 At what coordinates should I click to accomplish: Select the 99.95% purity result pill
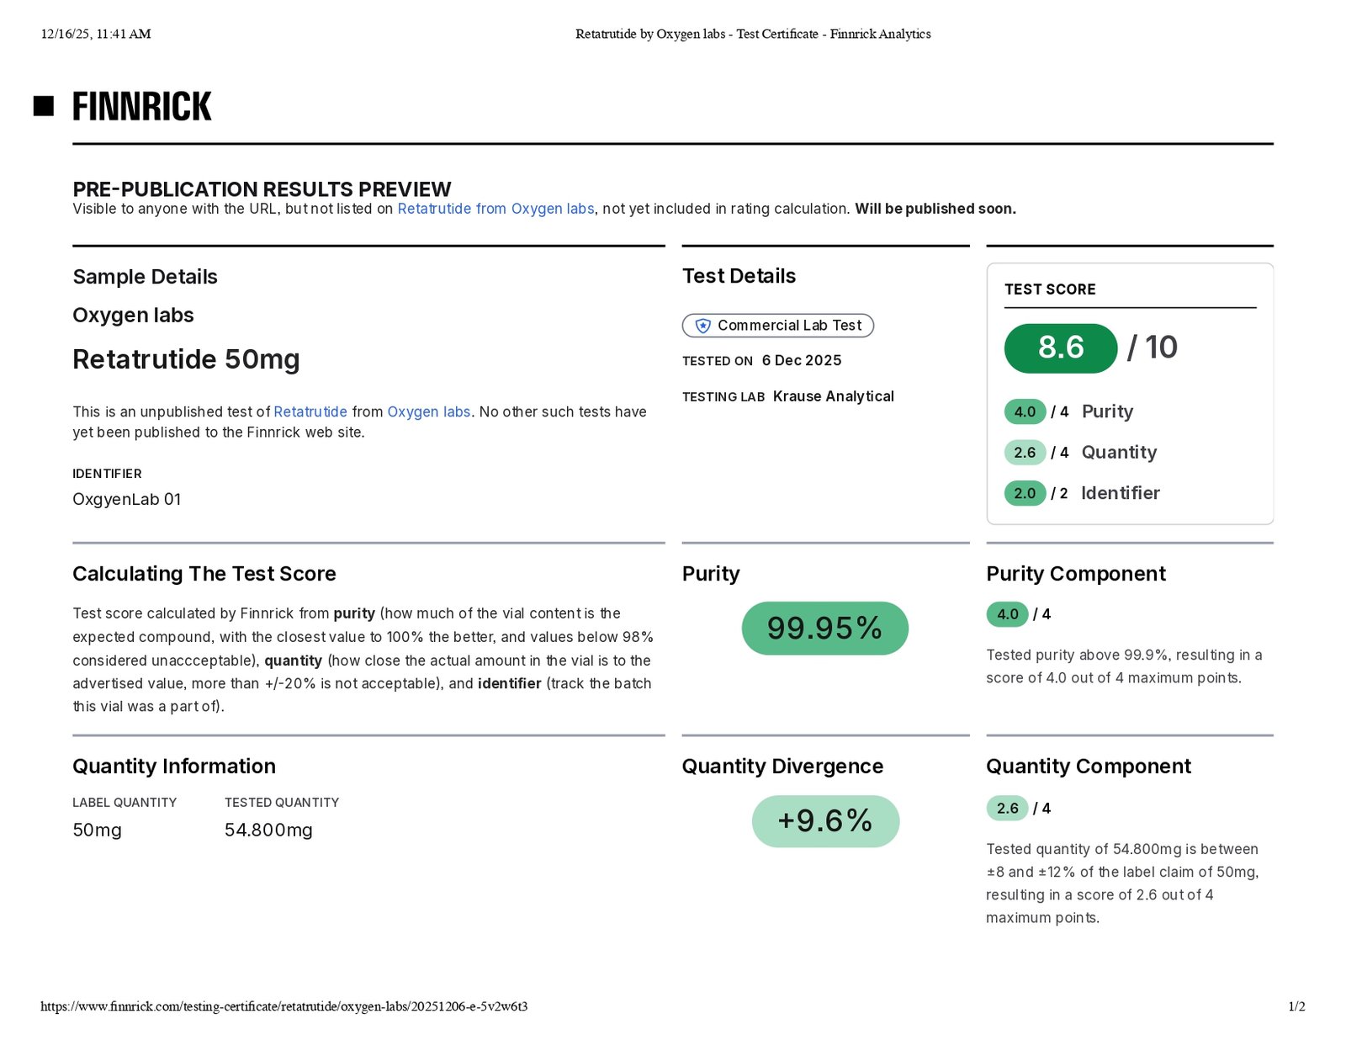click(824, 629)
